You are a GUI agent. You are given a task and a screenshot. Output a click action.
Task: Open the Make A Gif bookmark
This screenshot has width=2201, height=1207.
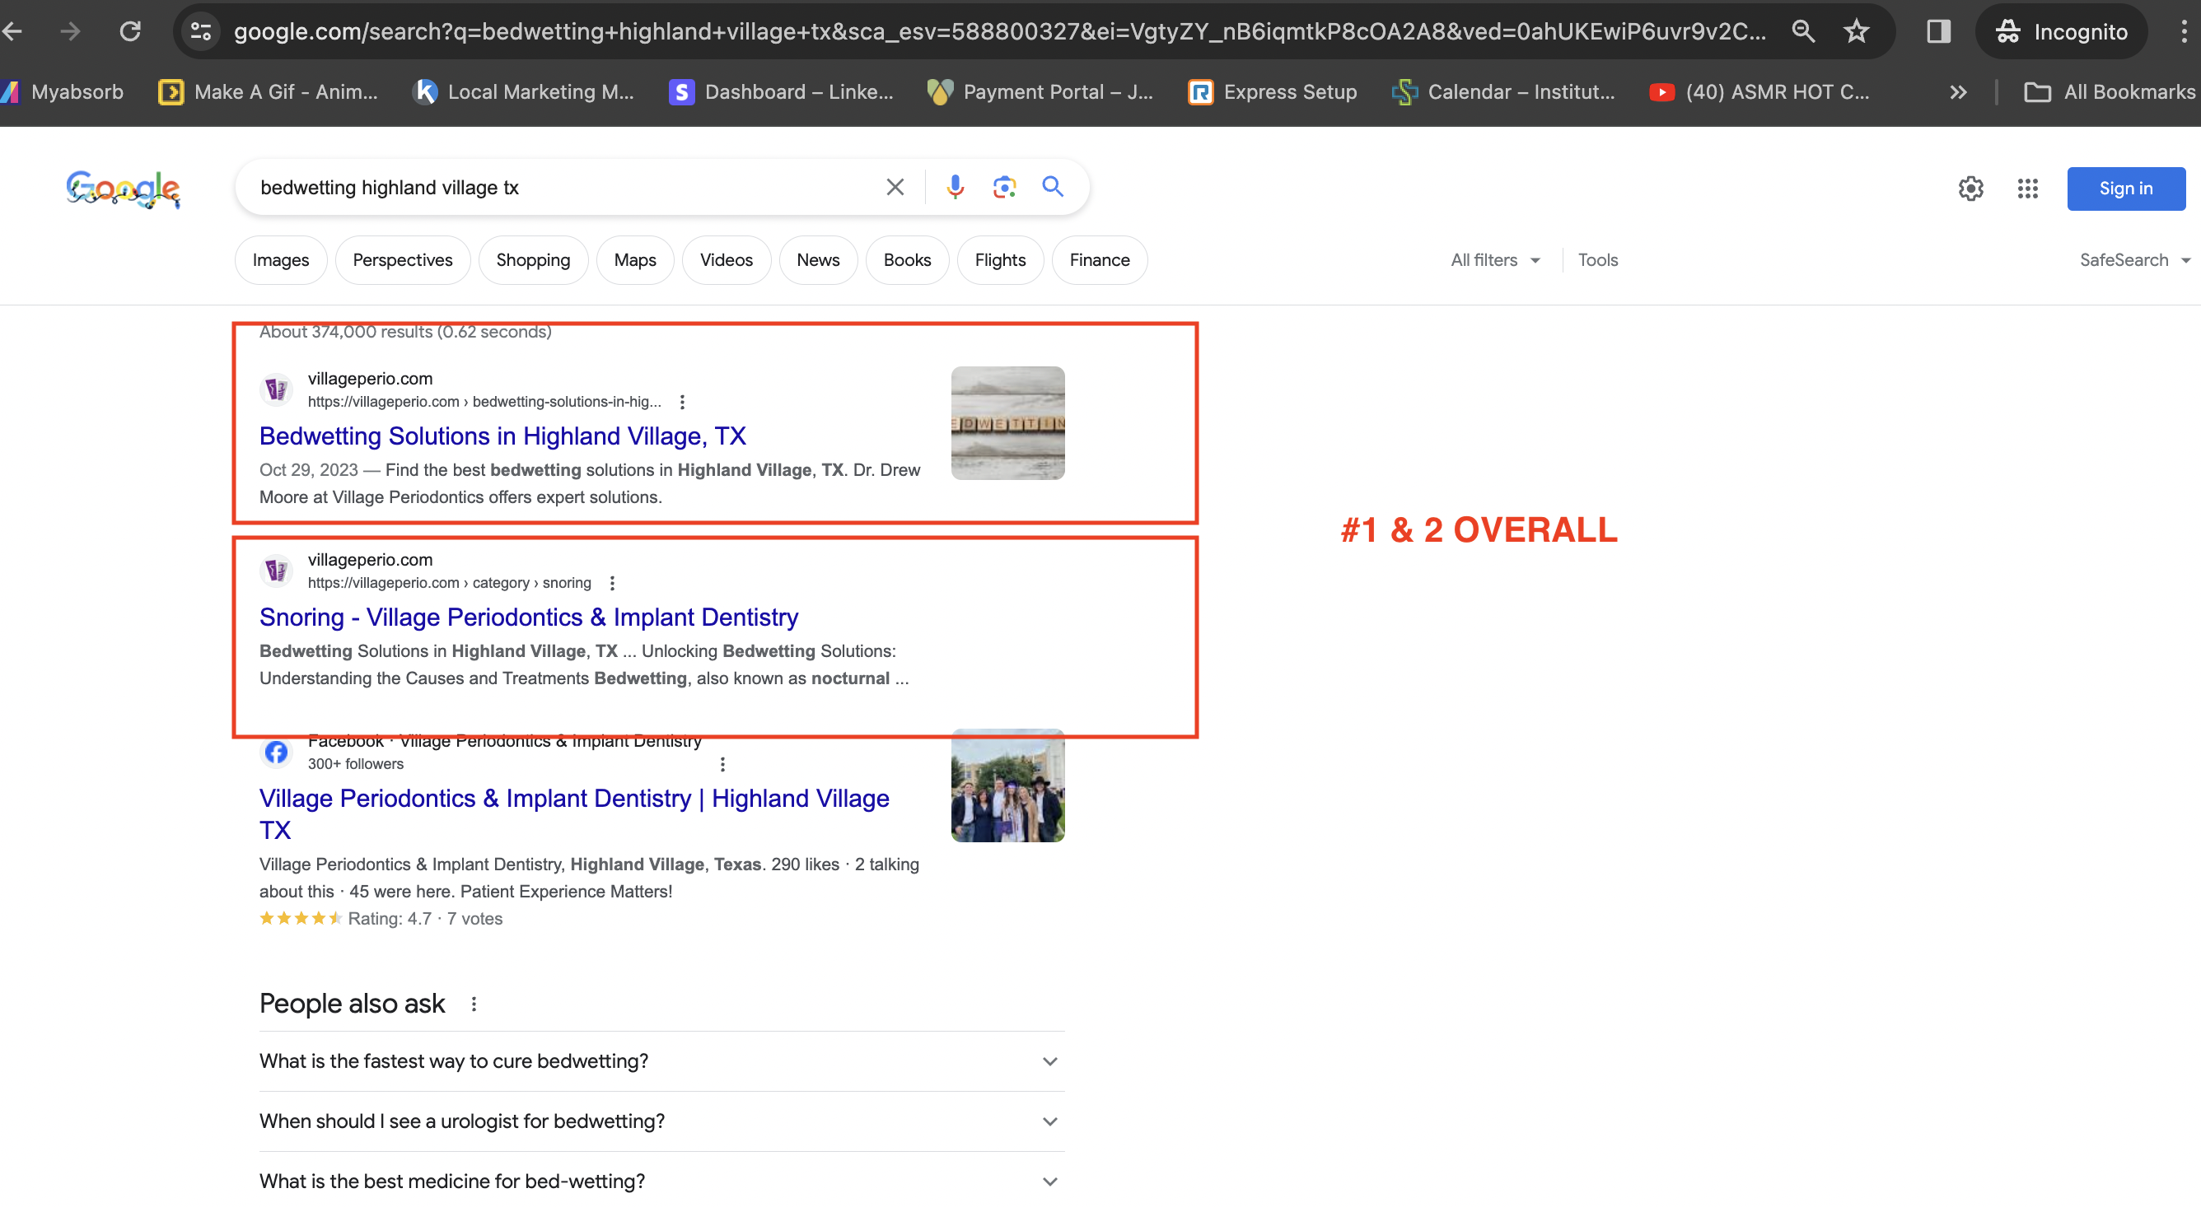pos(269,91)
